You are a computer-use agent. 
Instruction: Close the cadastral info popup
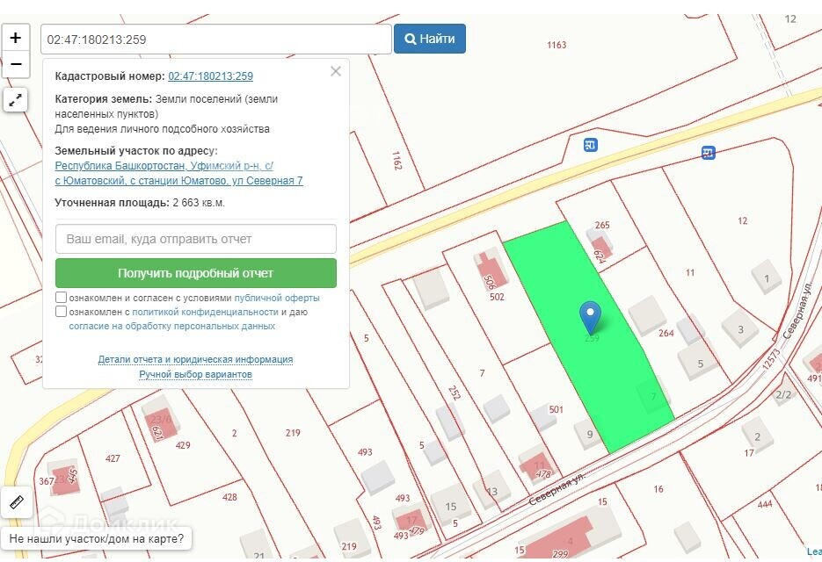tap(336, 71)
